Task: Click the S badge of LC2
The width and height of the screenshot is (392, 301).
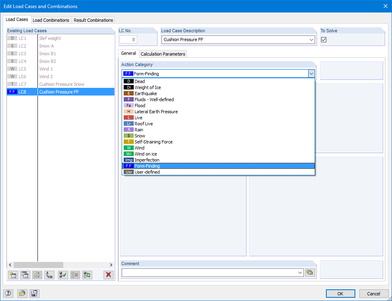Action: [x=12, y=46]
